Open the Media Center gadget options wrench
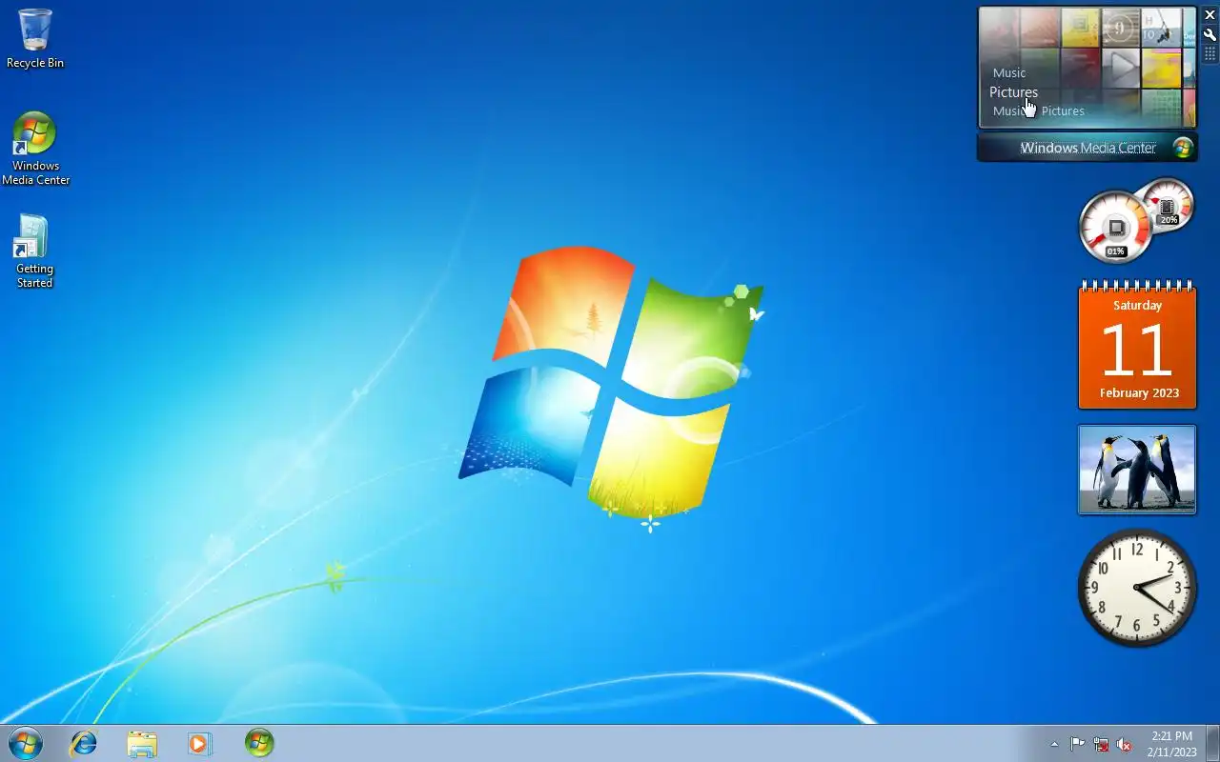The width and height of the screenshot is (1220, 762). [x=1210, y=34]
